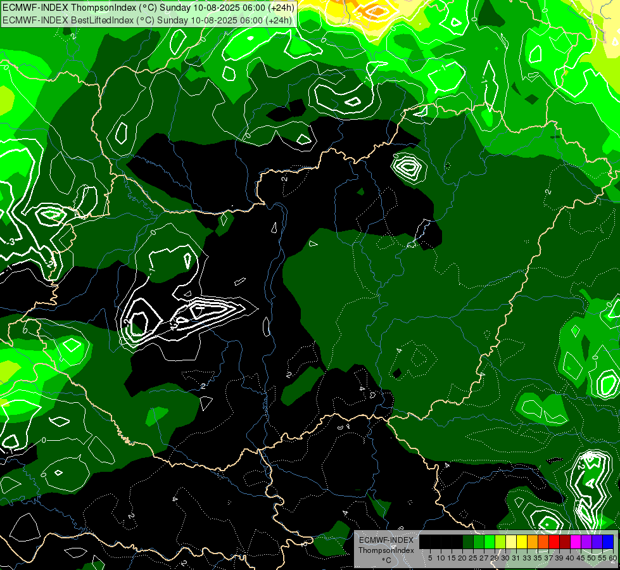Select the medium green 25–27 legend swatch

point(478,541)
